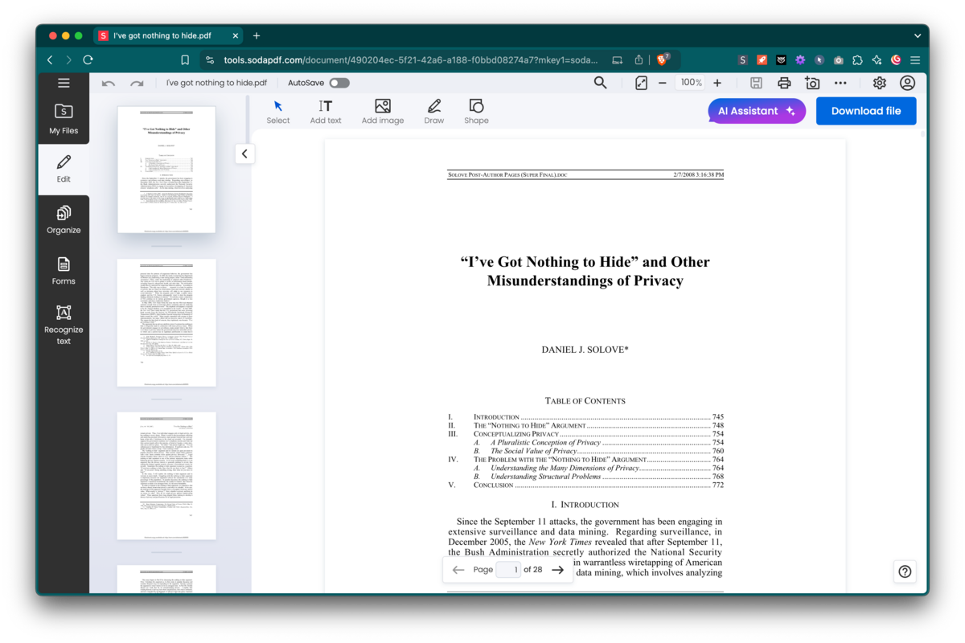Open the Brave Shields lion icon

pos(663,59)
